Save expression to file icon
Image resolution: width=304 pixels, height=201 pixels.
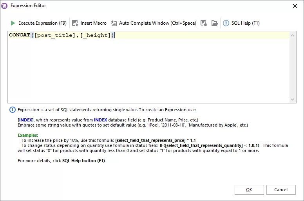204,23
